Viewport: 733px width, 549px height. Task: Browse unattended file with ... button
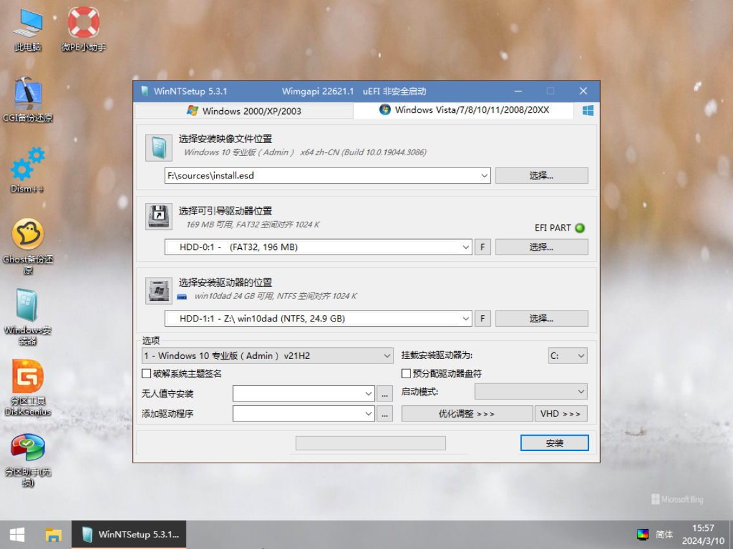coord(385,394)
